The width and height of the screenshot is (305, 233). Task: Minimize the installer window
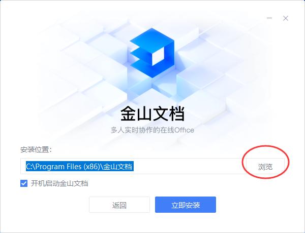[269, 18]
